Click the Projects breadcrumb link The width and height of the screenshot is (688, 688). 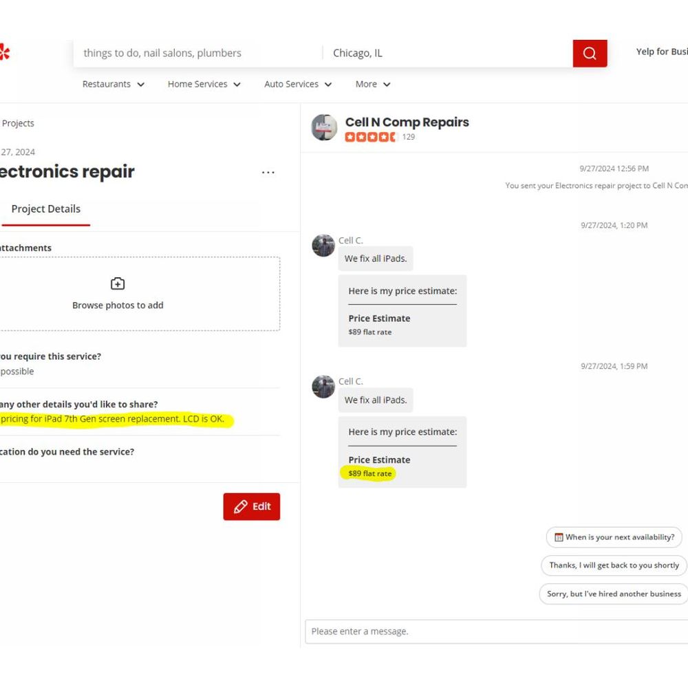[x=18, y=123]
